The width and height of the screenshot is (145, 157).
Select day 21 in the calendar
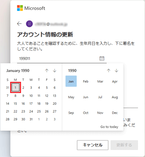pyautogui.click(x=8, y=111)
